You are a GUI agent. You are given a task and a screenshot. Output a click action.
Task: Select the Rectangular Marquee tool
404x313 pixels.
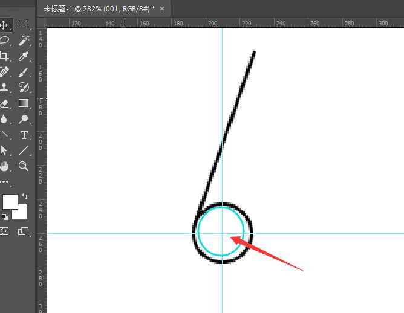[x=24, y=25]
